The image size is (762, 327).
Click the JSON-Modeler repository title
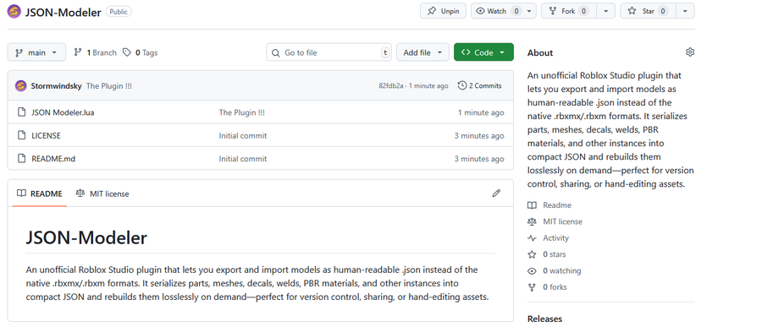pyautogui.click(x=63, y=12)
